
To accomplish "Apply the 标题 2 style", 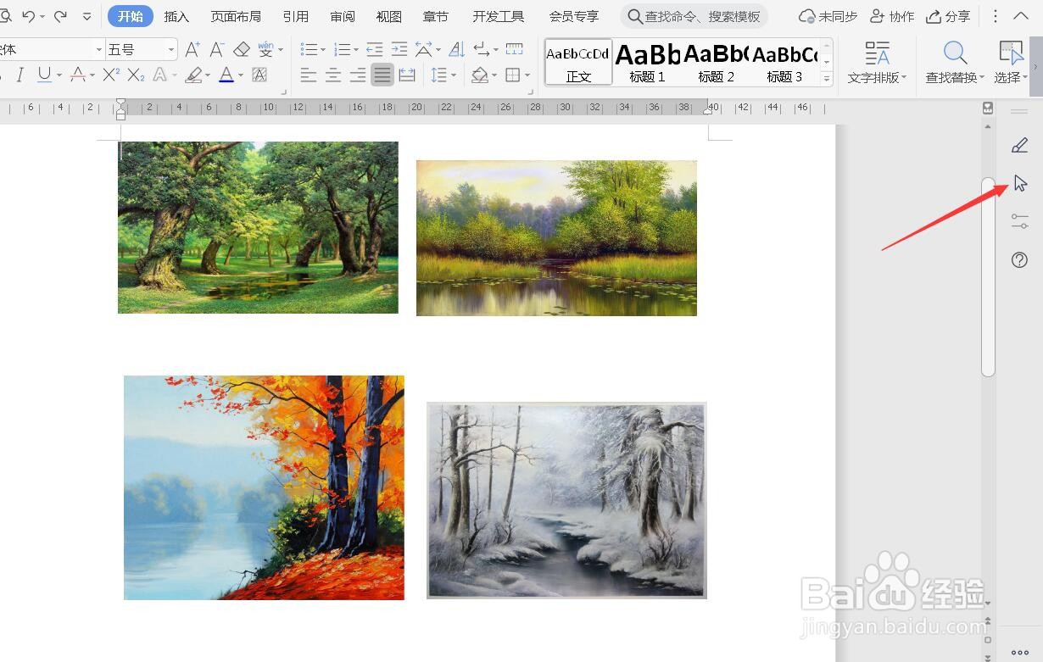I will pos(716,62).
